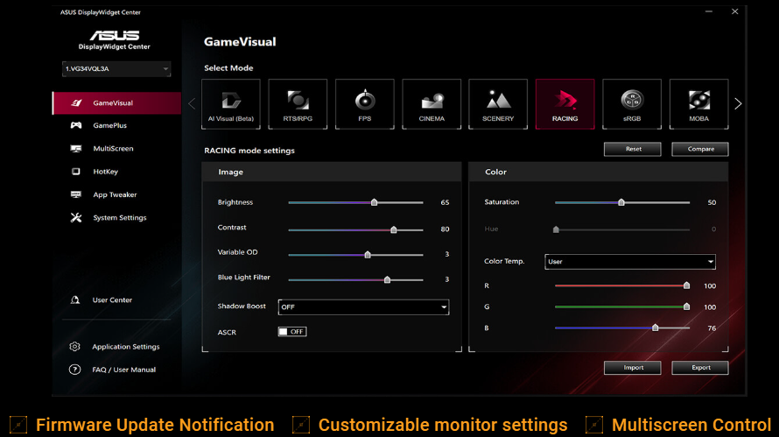
Task: Expand the Color Temp. User dropdown
Action: [x=630, y=262]
